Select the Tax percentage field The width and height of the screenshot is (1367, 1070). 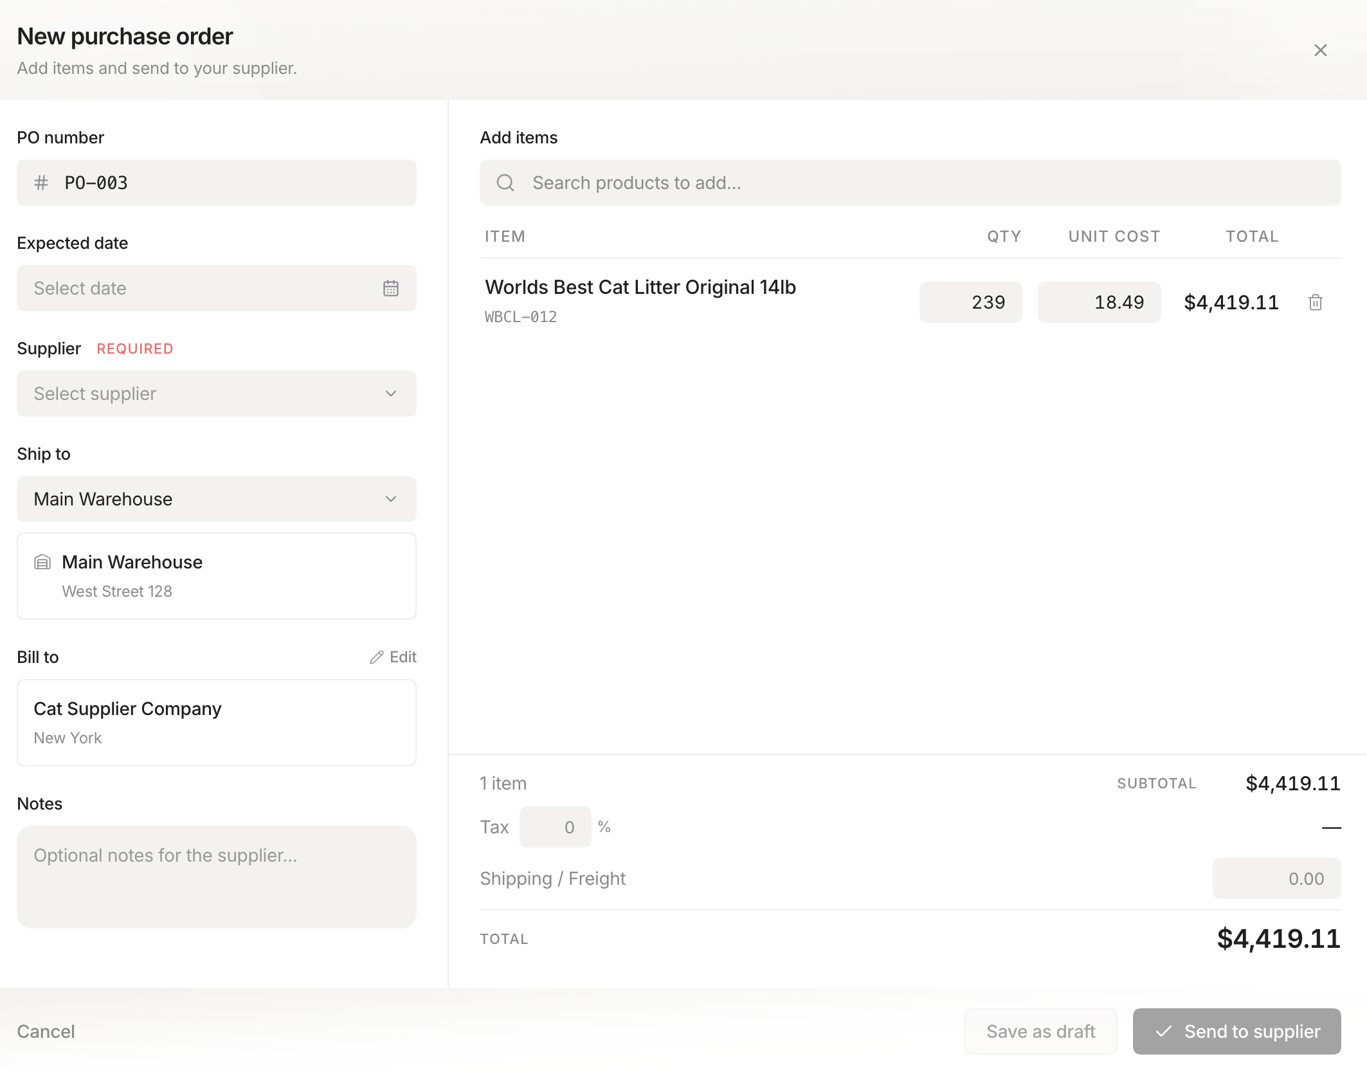click(555, 826)
